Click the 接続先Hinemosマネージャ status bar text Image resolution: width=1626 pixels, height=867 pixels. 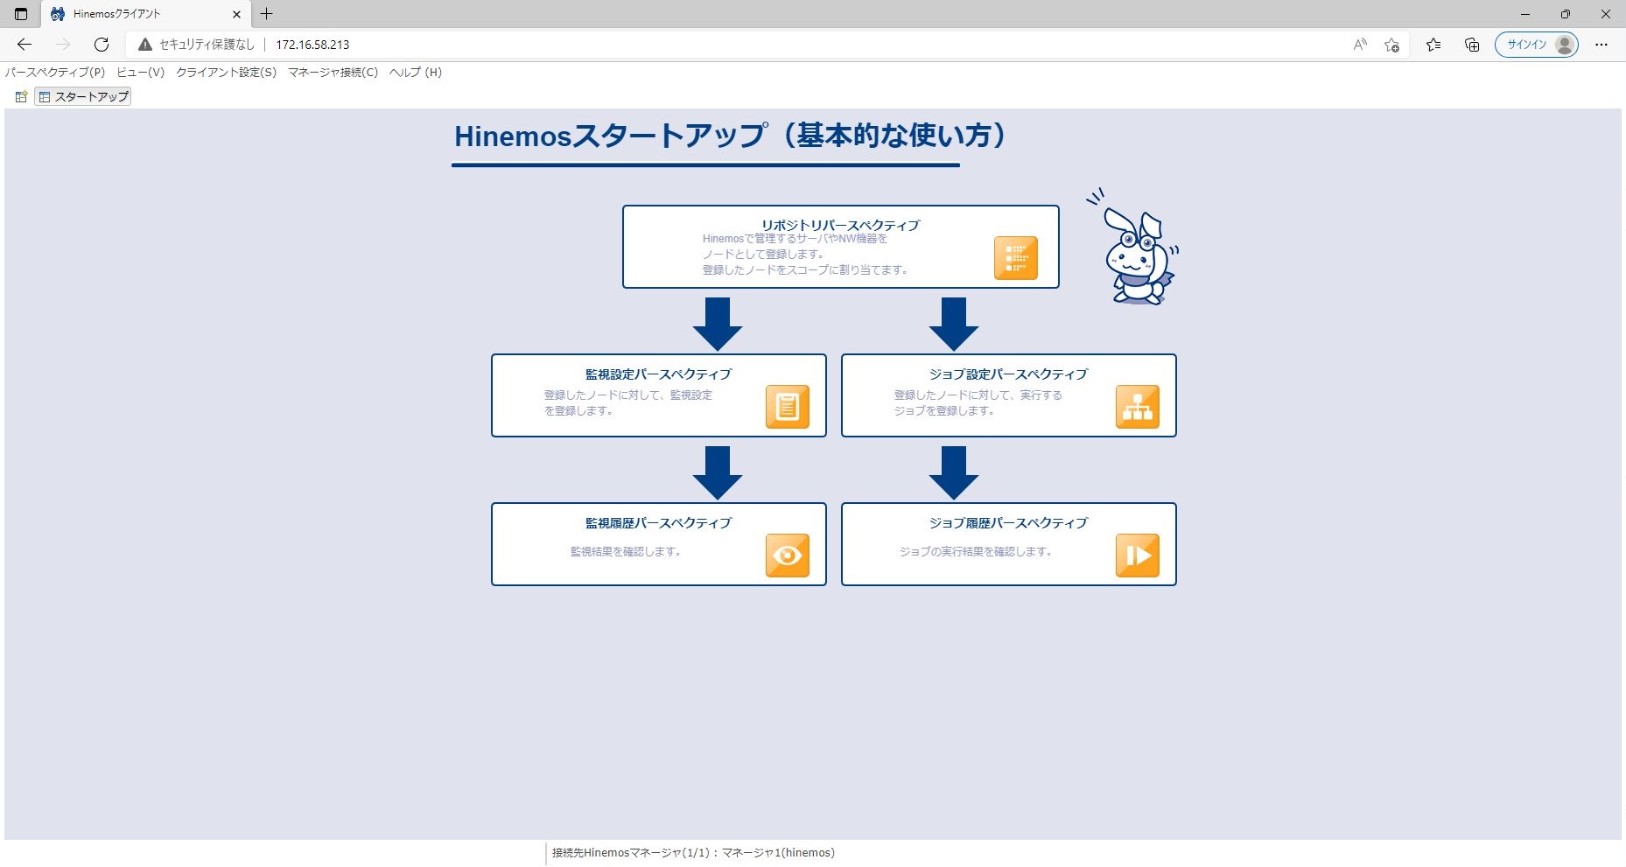coord(693,852)
